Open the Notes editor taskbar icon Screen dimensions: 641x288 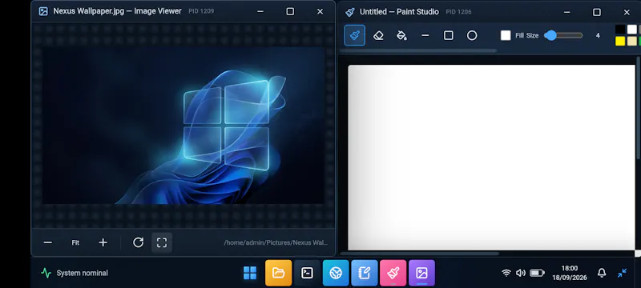tap(365, 273)
